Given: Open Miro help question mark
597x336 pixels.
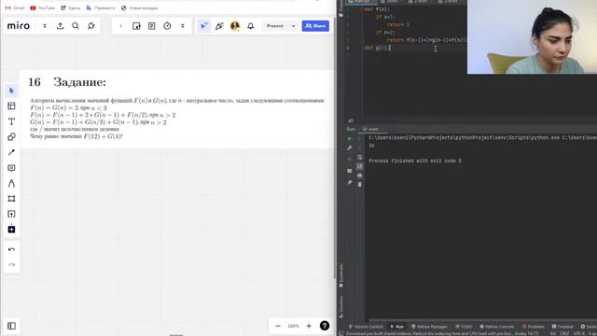Looking at the screenshot, I should [325, 326].
